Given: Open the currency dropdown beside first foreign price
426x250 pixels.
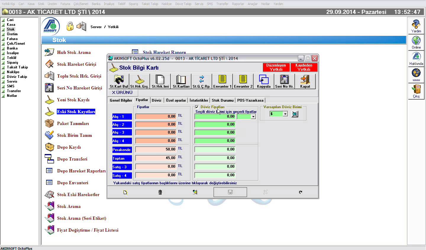Looking at the screenshot, I should click(253, 117).
